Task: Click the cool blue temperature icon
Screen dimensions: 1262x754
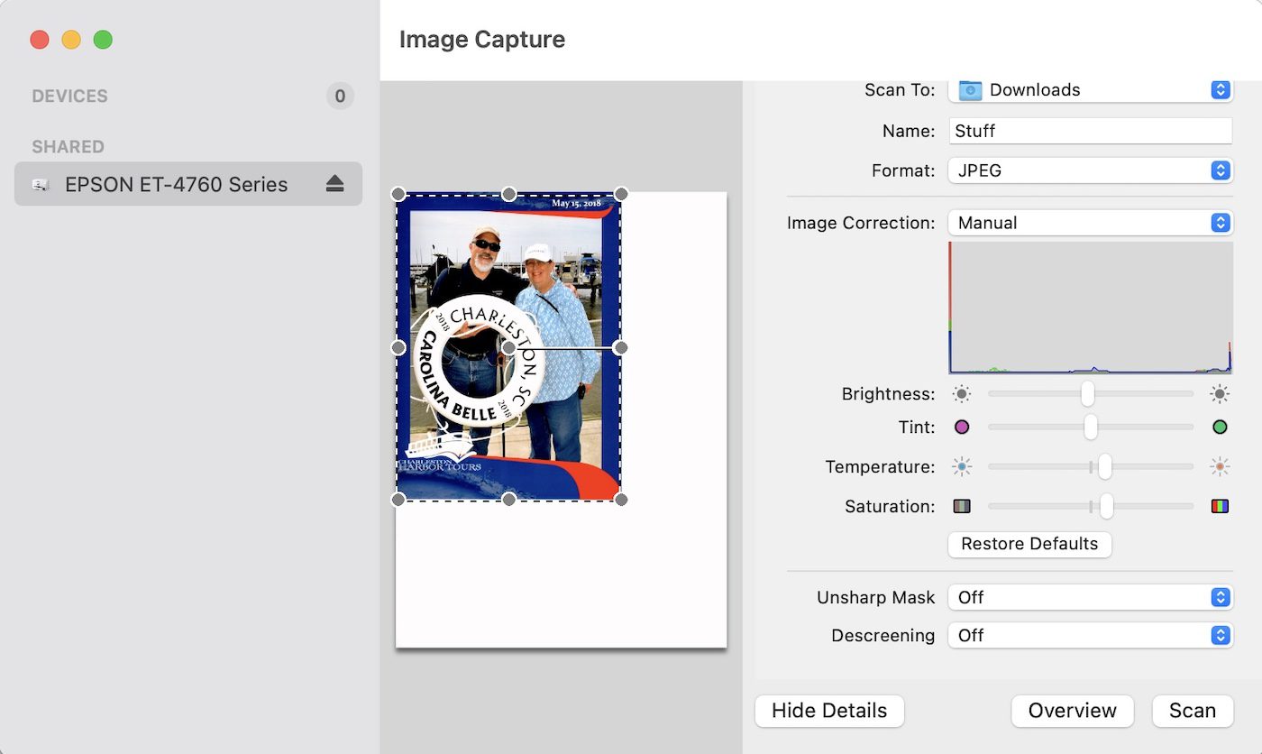Action: tap(962, 466)
